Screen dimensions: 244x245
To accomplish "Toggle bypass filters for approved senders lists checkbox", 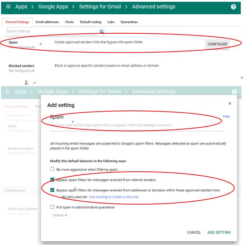I will pos(52,190).
